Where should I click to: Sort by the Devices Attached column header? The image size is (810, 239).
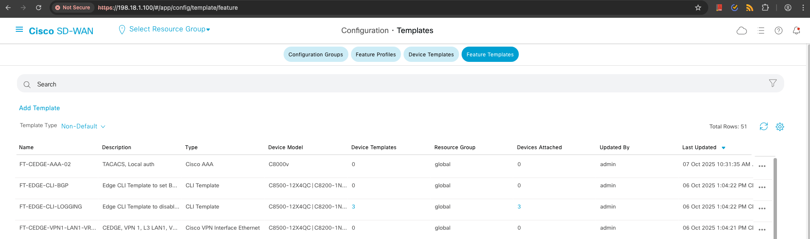pyautogui.click(x=540, y=147)
